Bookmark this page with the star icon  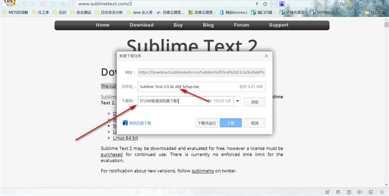point(265,4)
